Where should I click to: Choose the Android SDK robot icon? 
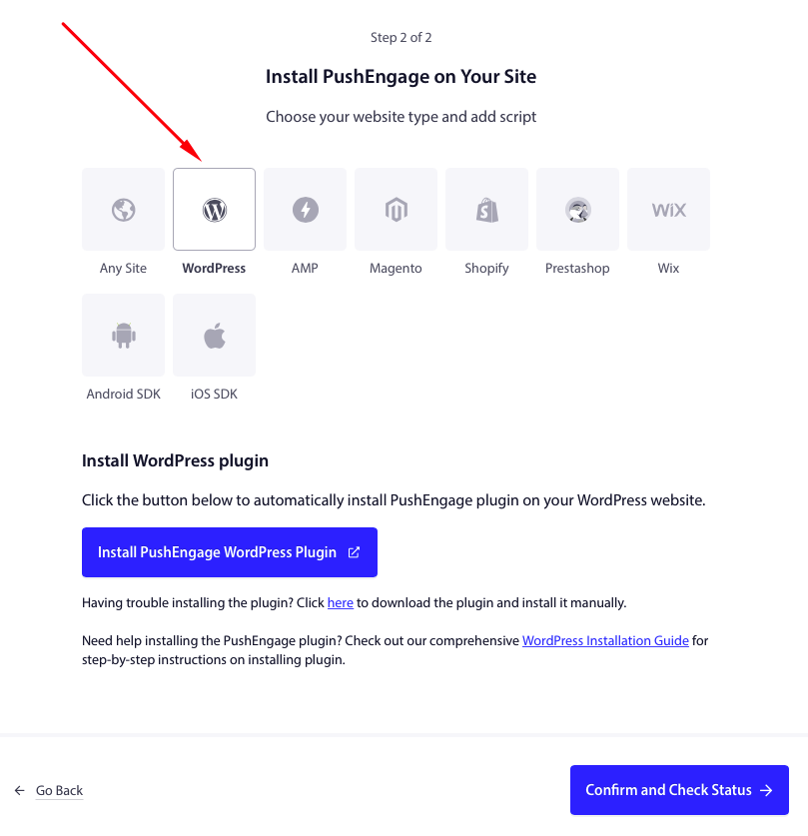coord(123,336)
